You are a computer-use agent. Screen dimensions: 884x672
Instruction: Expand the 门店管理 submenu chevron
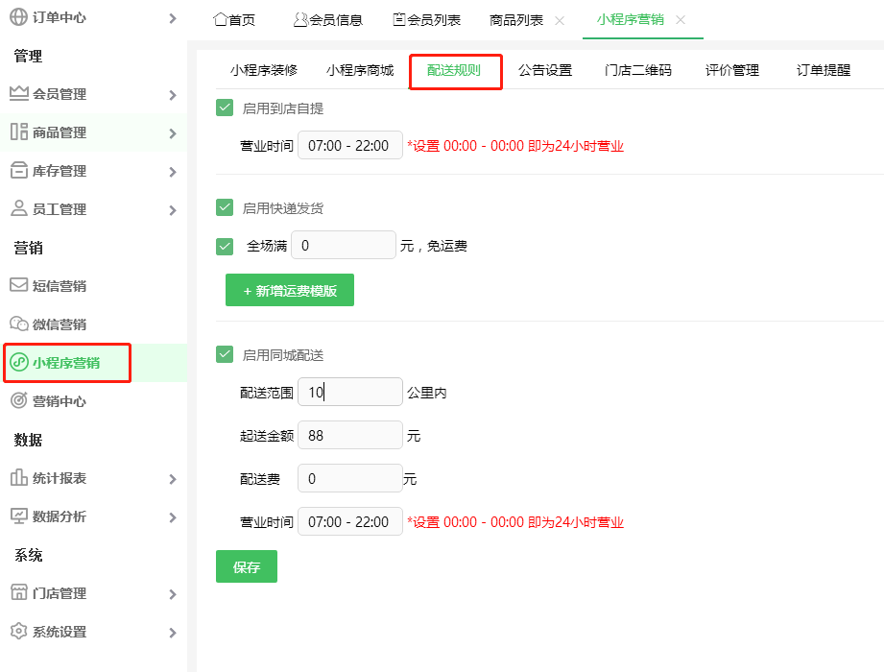pos(175,593)
